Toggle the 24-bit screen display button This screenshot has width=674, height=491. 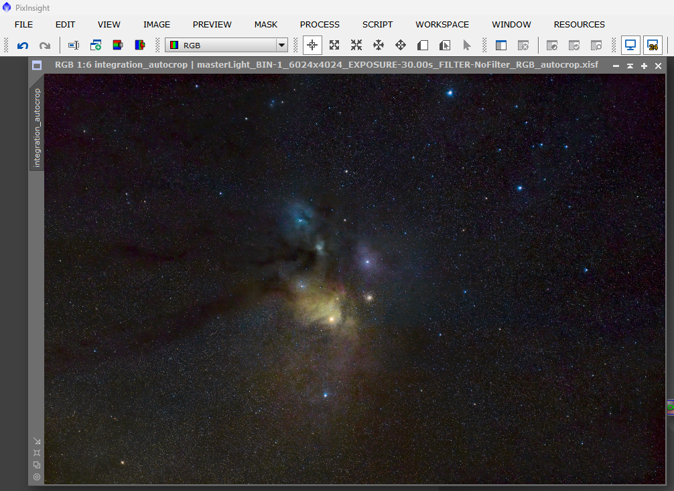coord(653,45)
